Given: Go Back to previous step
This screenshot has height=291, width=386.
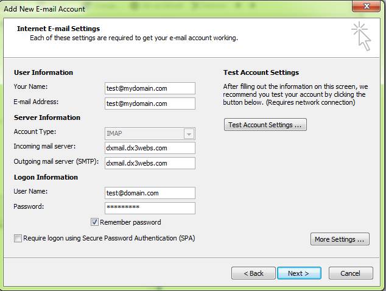Looking at the screenshot, I should click(253, 273).
